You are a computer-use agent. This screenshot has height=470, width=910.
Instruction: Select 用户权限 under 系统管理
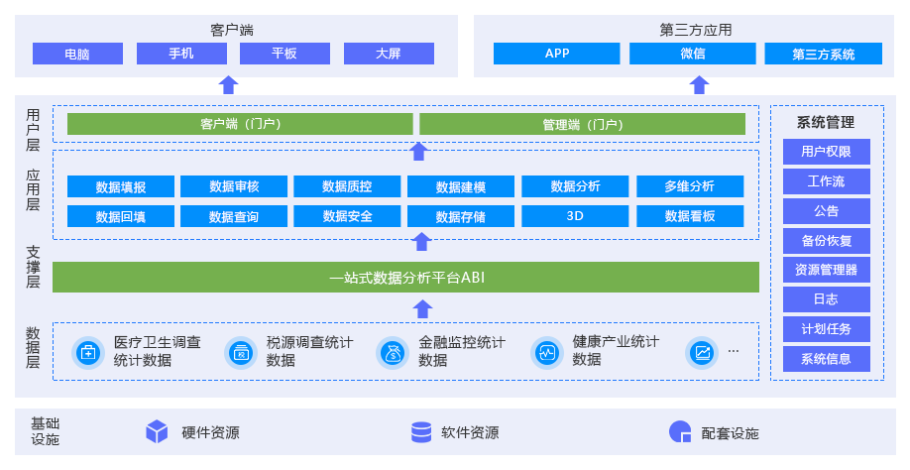point(827,152)
